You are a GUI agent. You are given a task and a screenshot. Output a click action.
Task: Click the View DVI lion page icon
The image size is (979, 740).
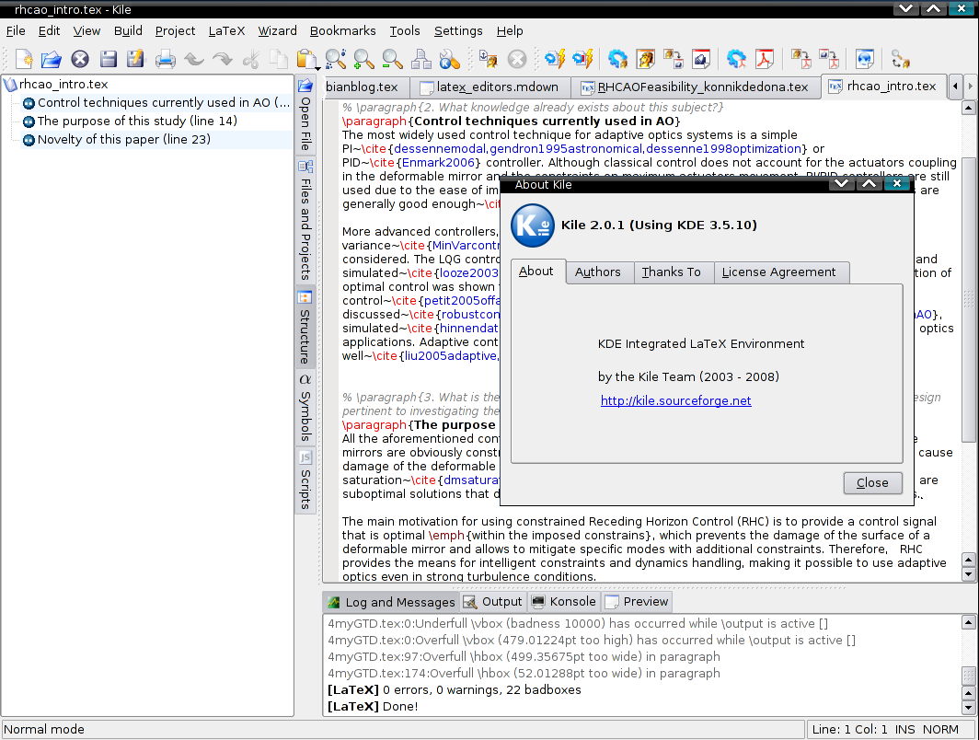(646, 59)
